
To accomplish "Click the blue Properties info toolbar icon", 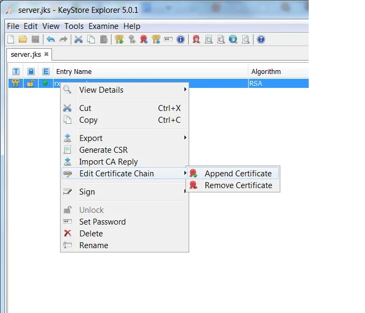I will [x=181, y=39].
